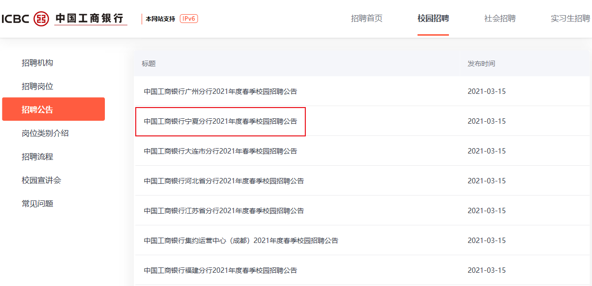Click the 本网站支持 label
The image size is (592, 286).
[160, 19]
